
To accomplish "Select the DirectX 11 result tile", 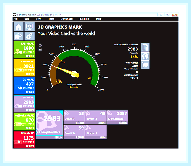I will point(96,116).
